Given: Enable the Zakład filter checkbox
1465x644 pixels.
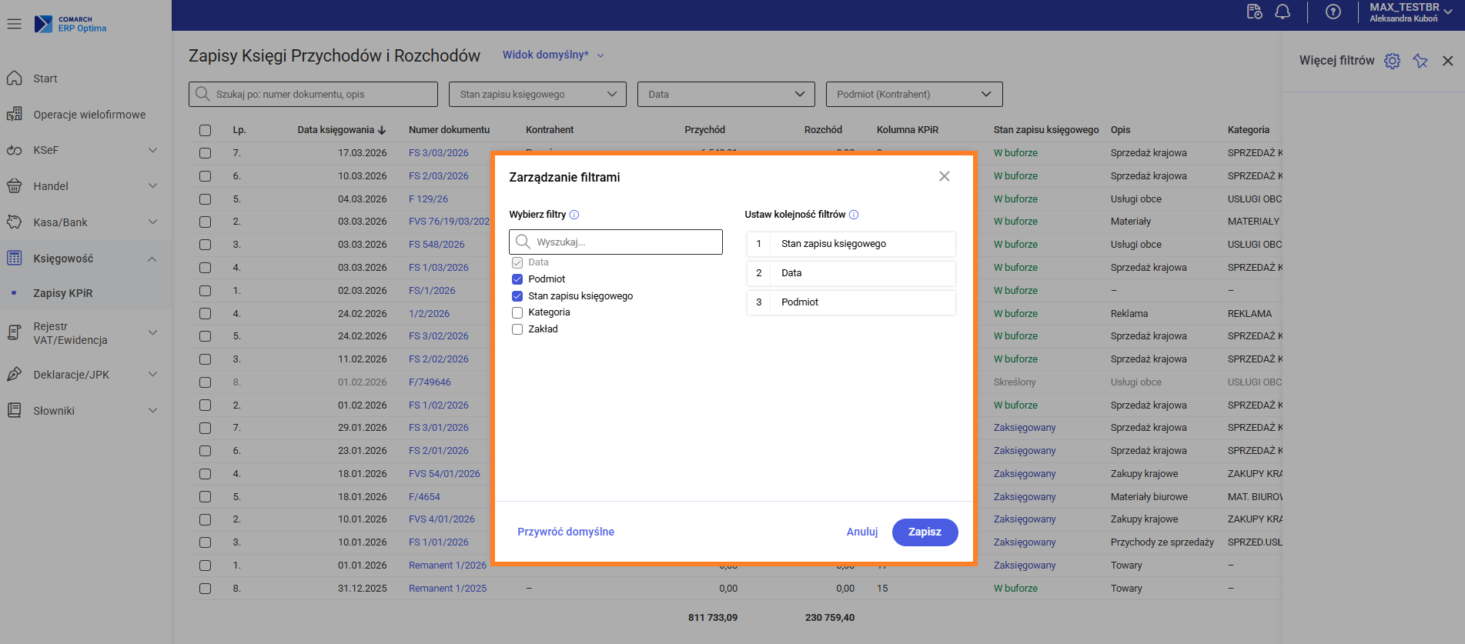Looking at the screenshot, I should [517, 329].
